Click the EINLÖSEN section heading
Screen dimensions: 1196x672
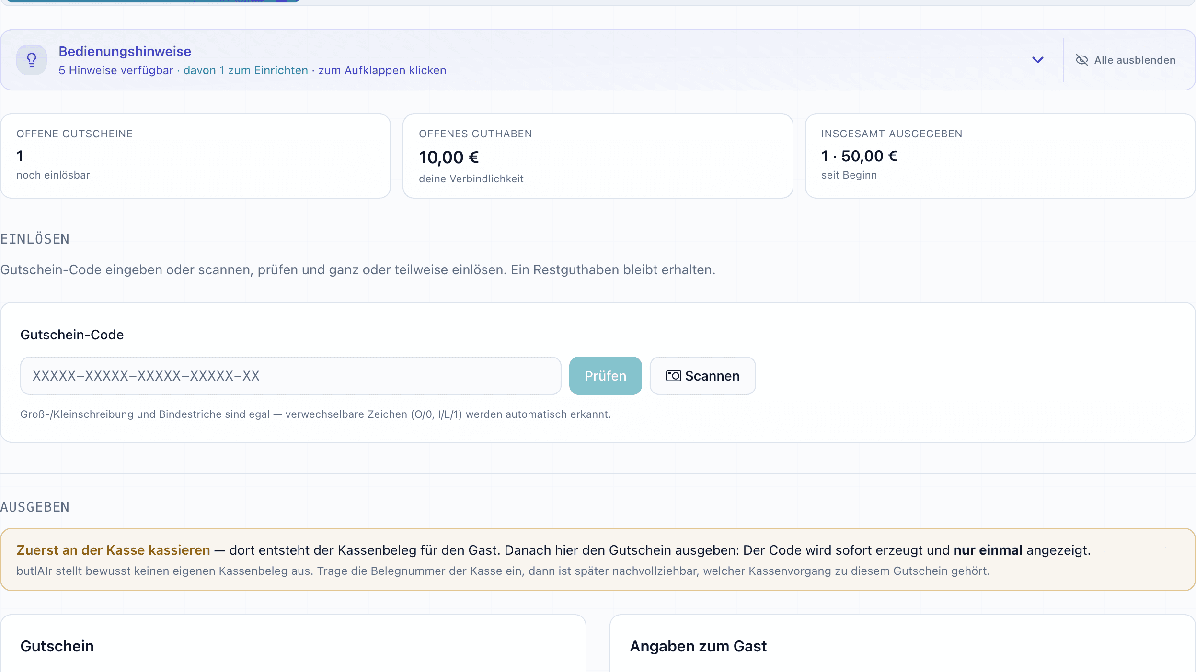(x=35, y=239)
